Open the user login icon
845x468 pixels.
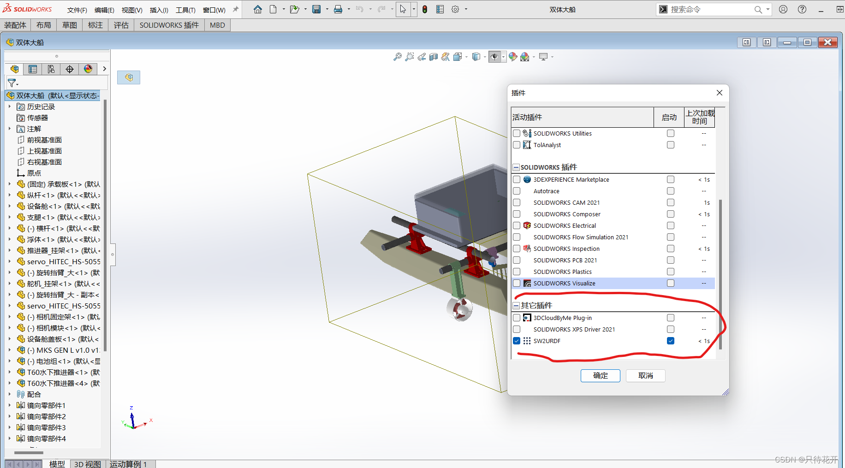(783, 9)
